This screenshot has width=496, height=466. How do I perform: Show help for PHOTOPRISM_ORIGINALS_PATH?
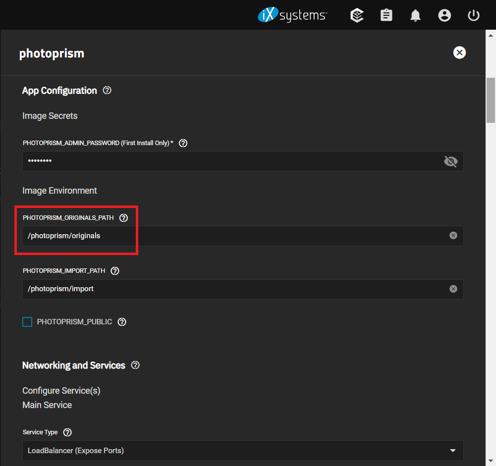124,218
